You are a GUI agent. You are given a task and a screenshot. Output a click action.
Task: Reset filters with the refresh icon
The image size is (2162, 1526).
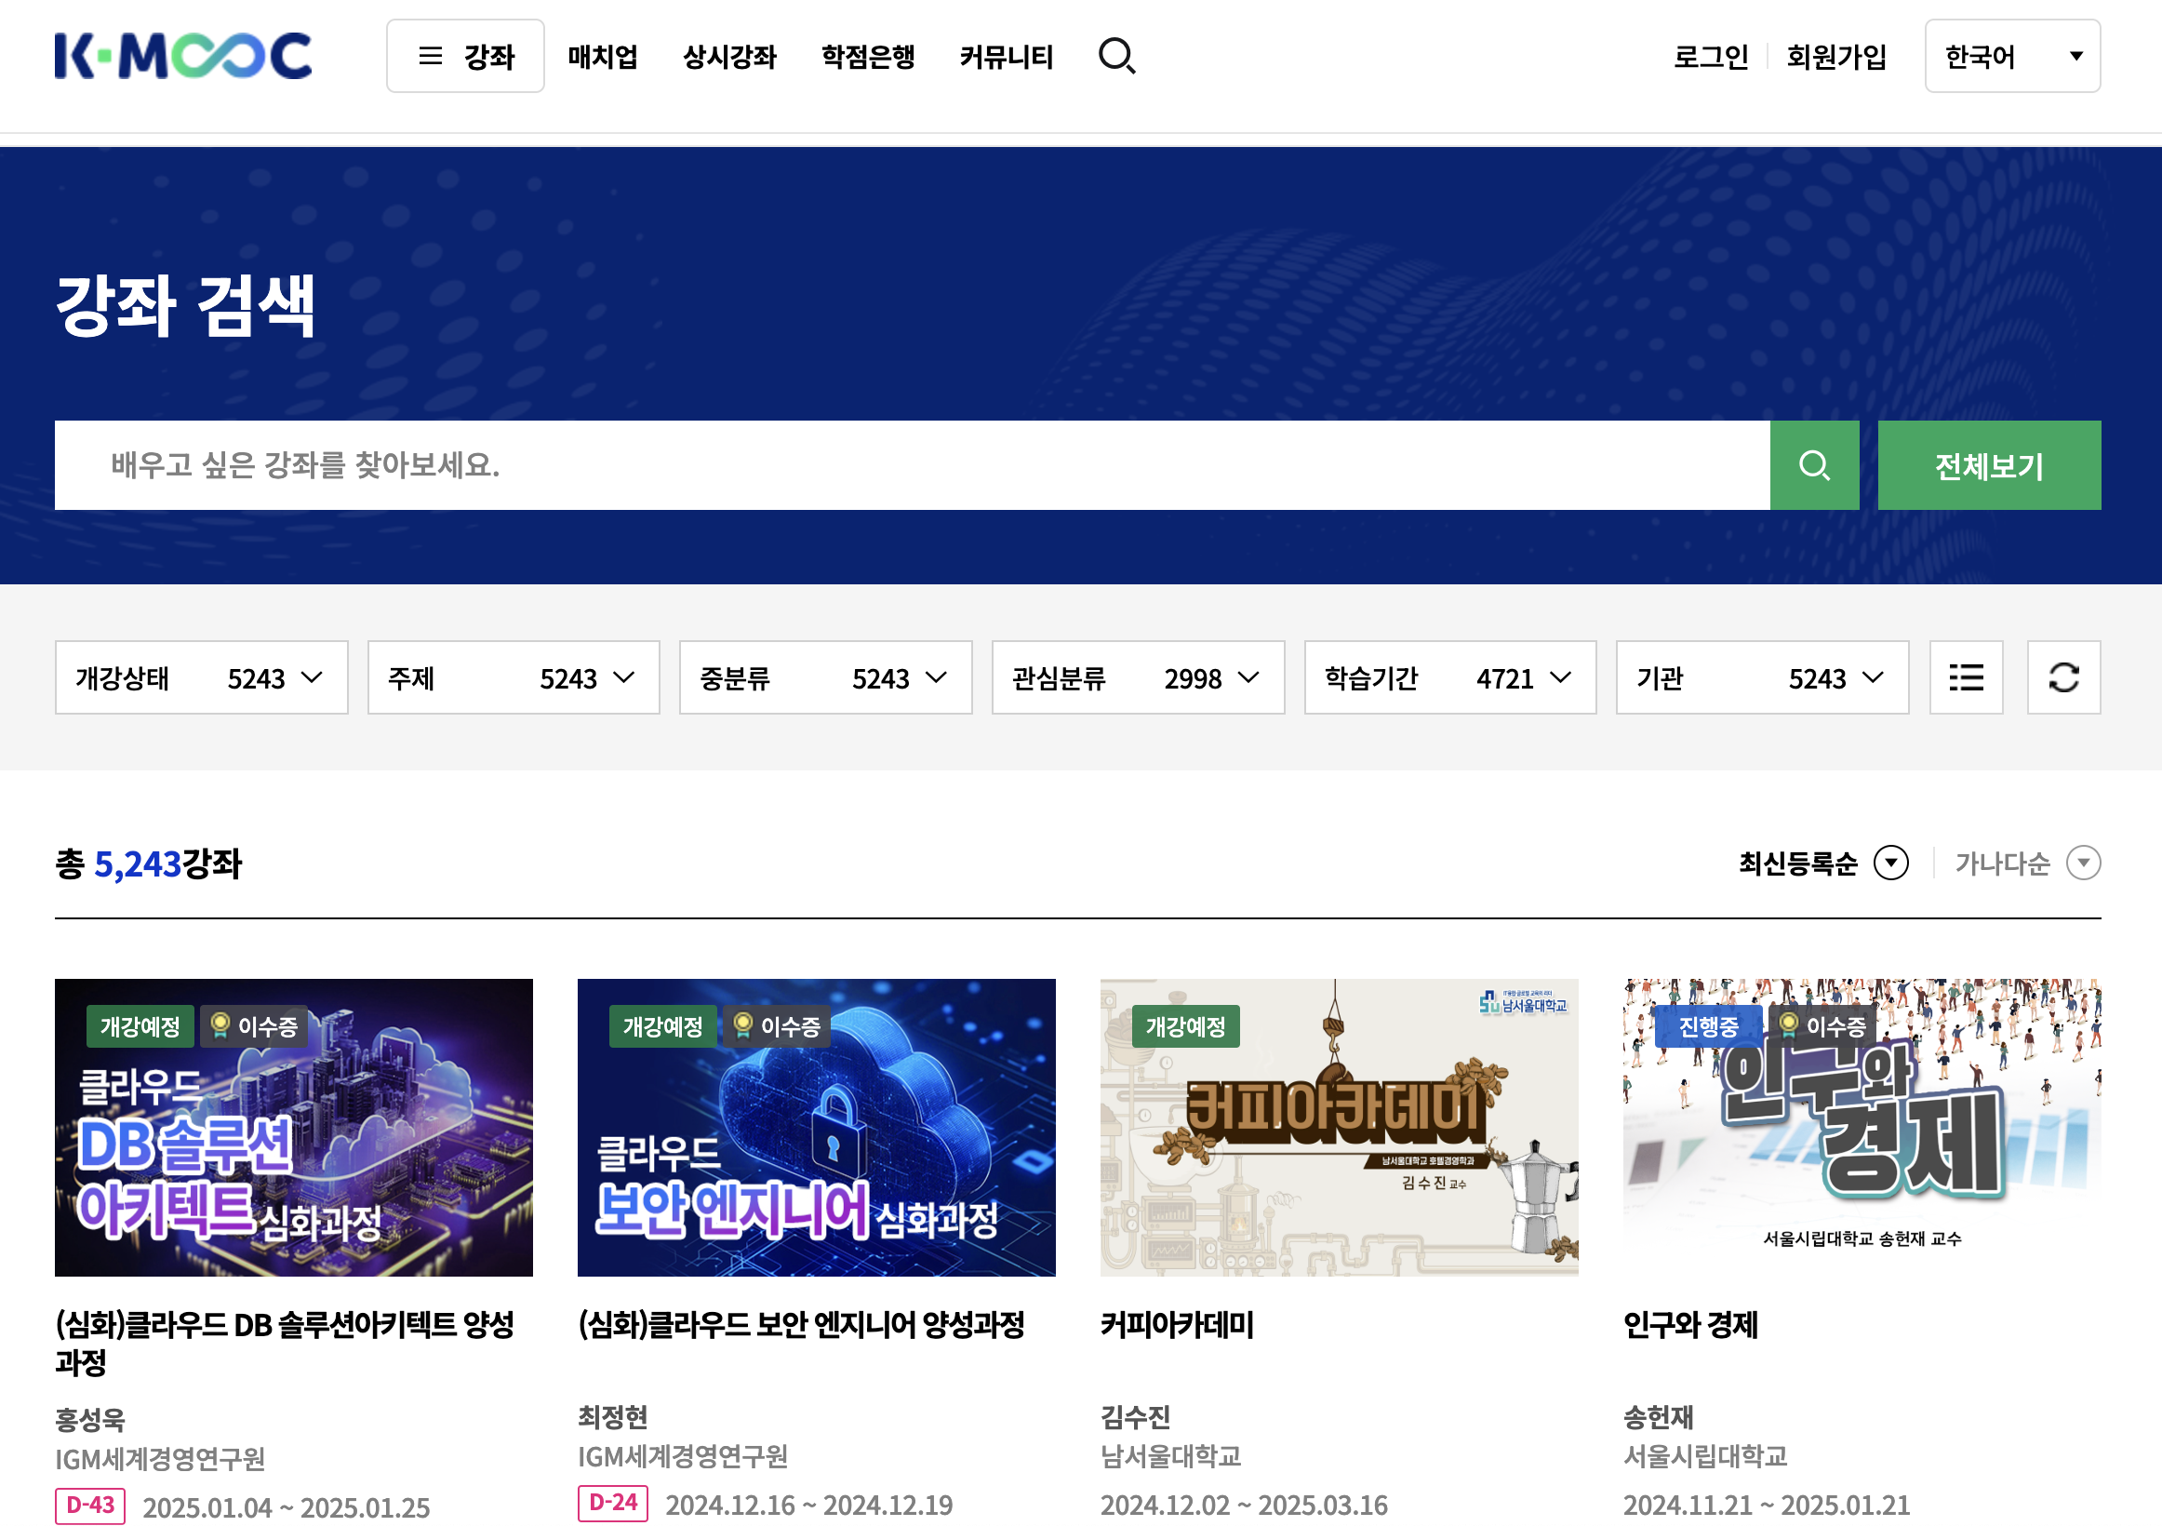click(x=2063, y=677)
